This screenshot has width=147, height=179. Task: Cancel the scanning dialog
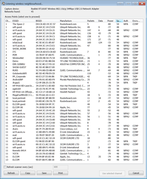pos(136,173)
